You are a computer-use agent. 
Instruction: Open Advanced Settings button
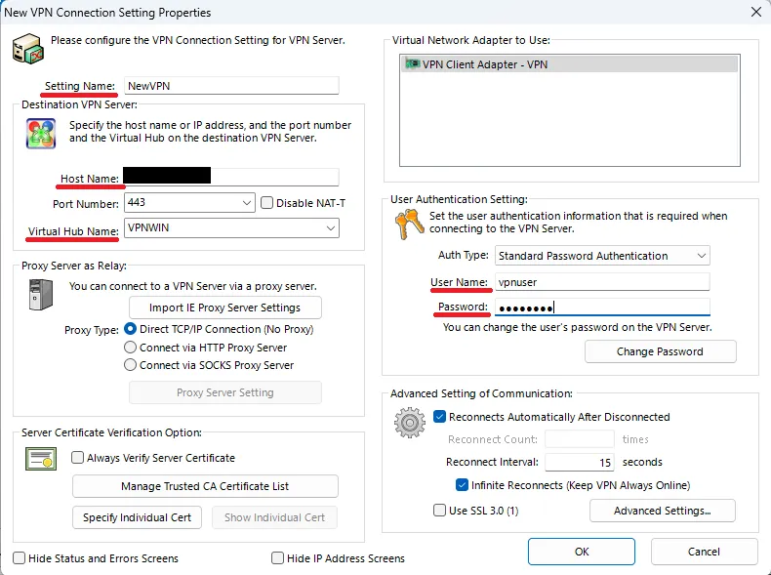[663, 511]
